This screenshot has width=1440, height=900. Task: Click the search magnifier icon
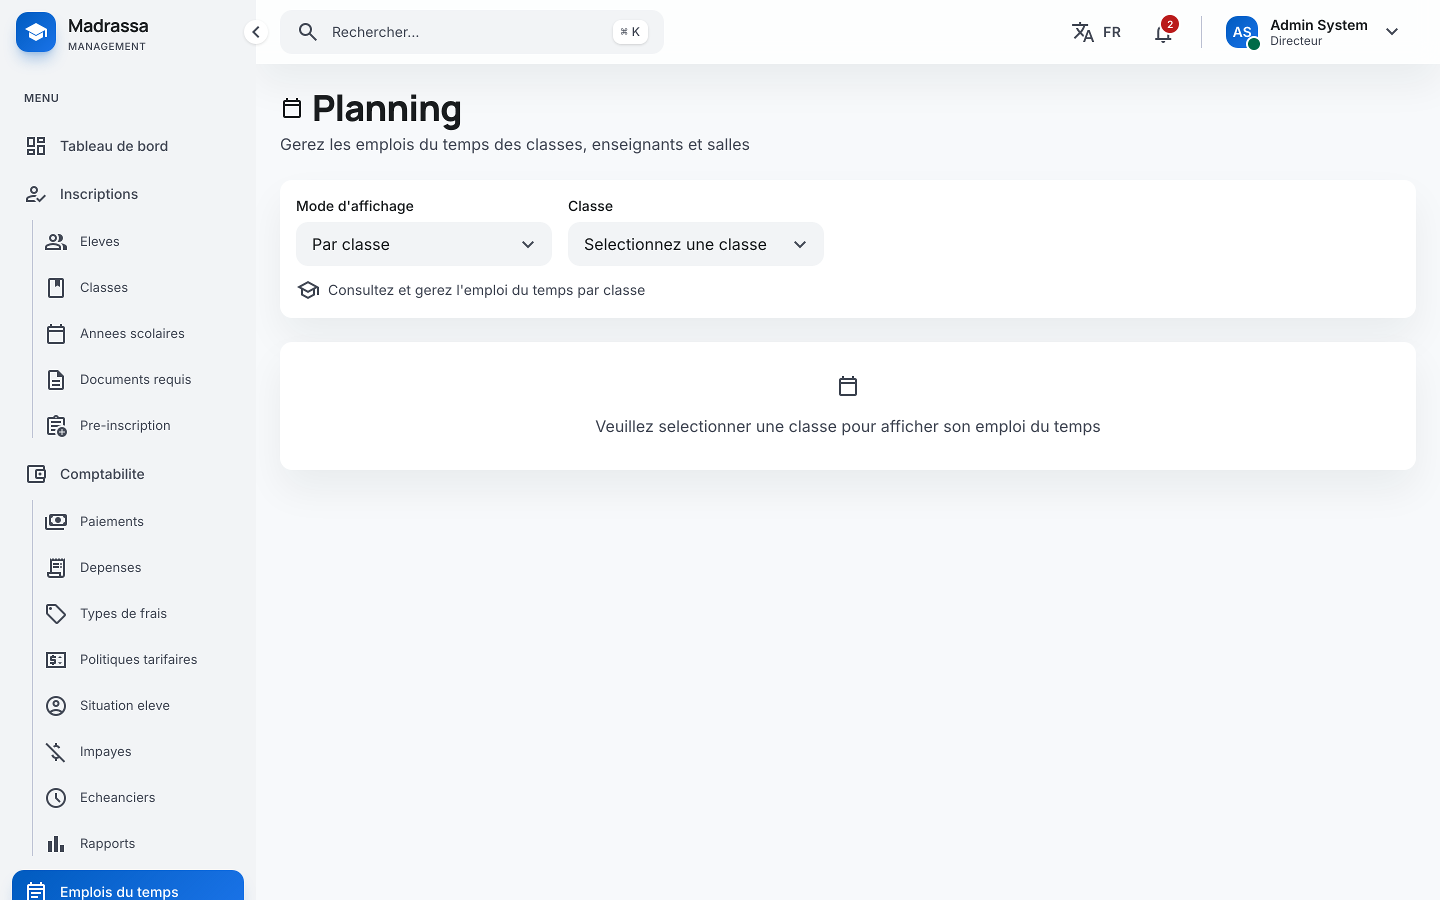tap(307, 32)
